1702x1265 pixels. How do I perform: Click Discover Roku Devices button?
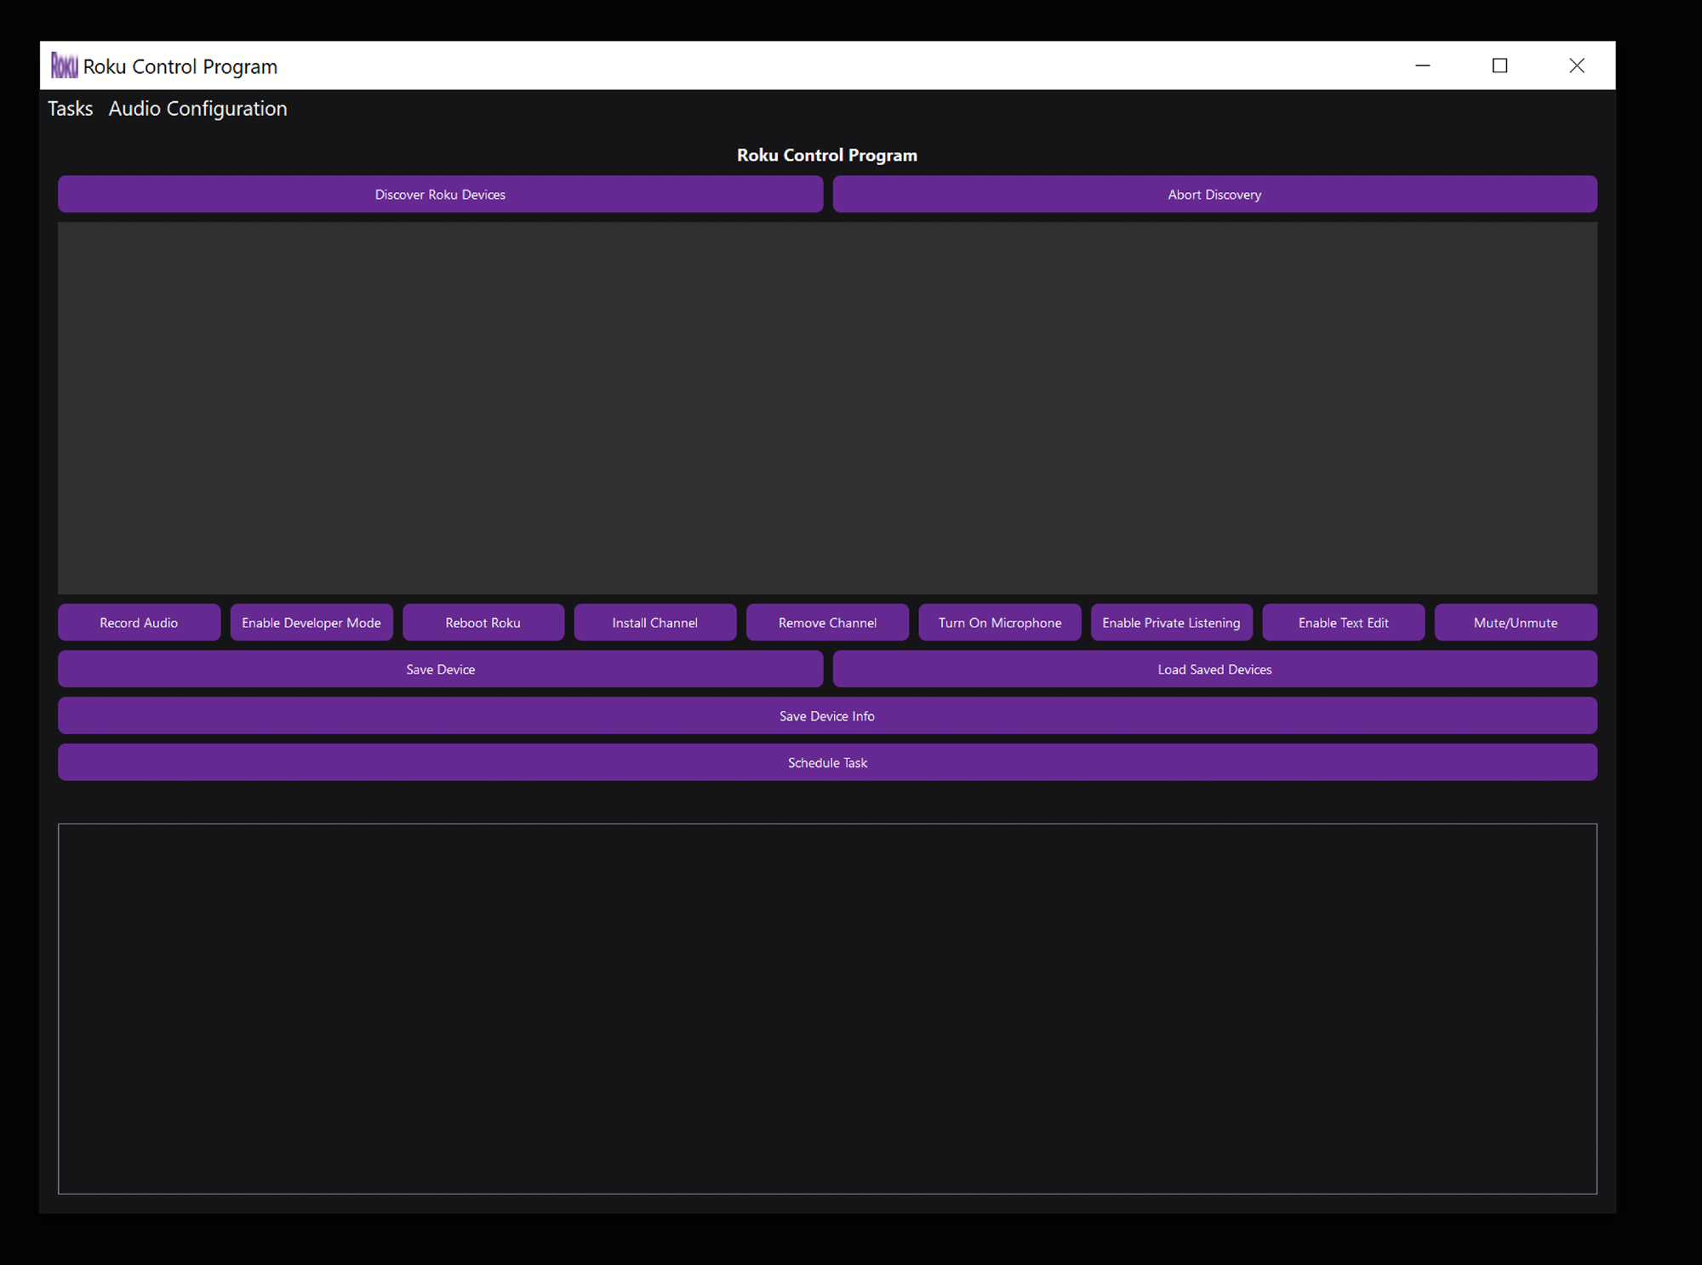click(x=440, y=194)
